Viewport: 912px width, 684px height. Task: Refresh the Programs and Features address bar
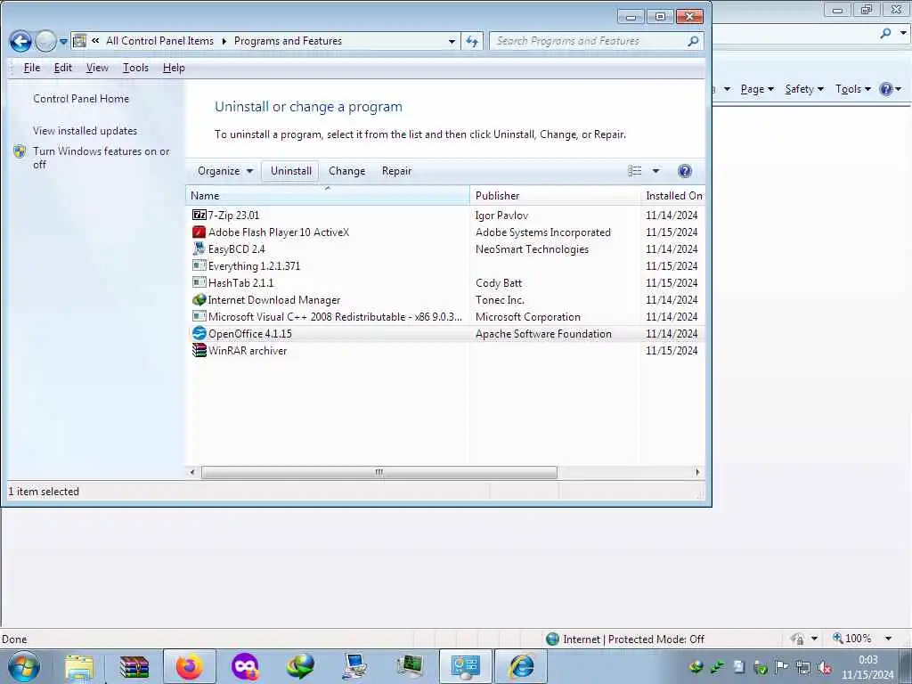click(472, 41)
